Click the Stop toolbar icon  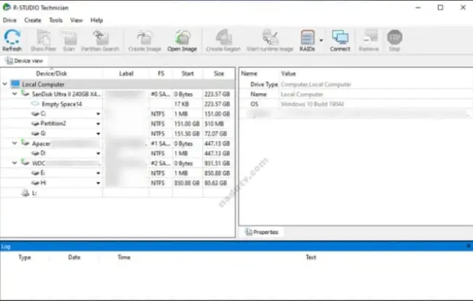[x=394, y=41]
